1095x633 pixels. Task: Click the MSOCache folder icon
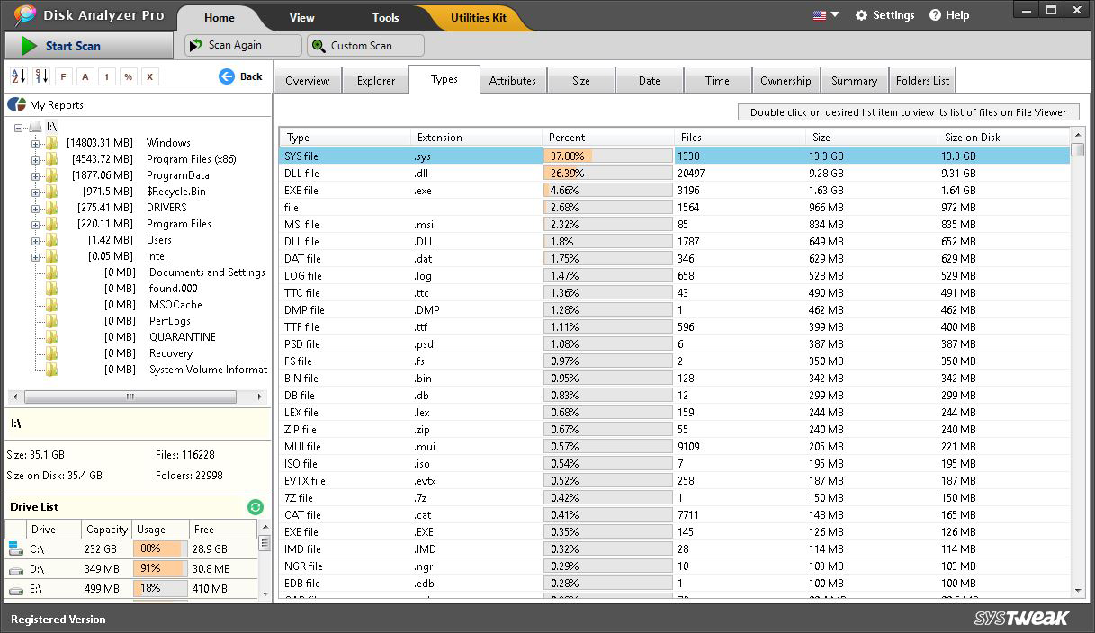tap(52, 304)
